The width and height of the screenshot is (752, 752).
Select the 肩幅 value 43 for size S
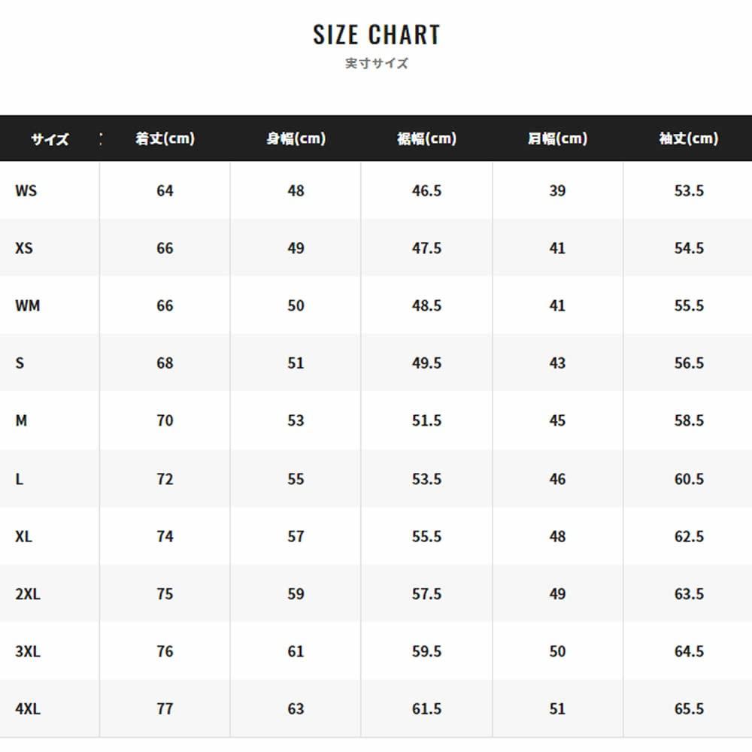pos(557,363)
